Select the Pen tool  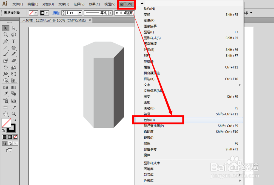pyautogui.click(x=5, y=41)
